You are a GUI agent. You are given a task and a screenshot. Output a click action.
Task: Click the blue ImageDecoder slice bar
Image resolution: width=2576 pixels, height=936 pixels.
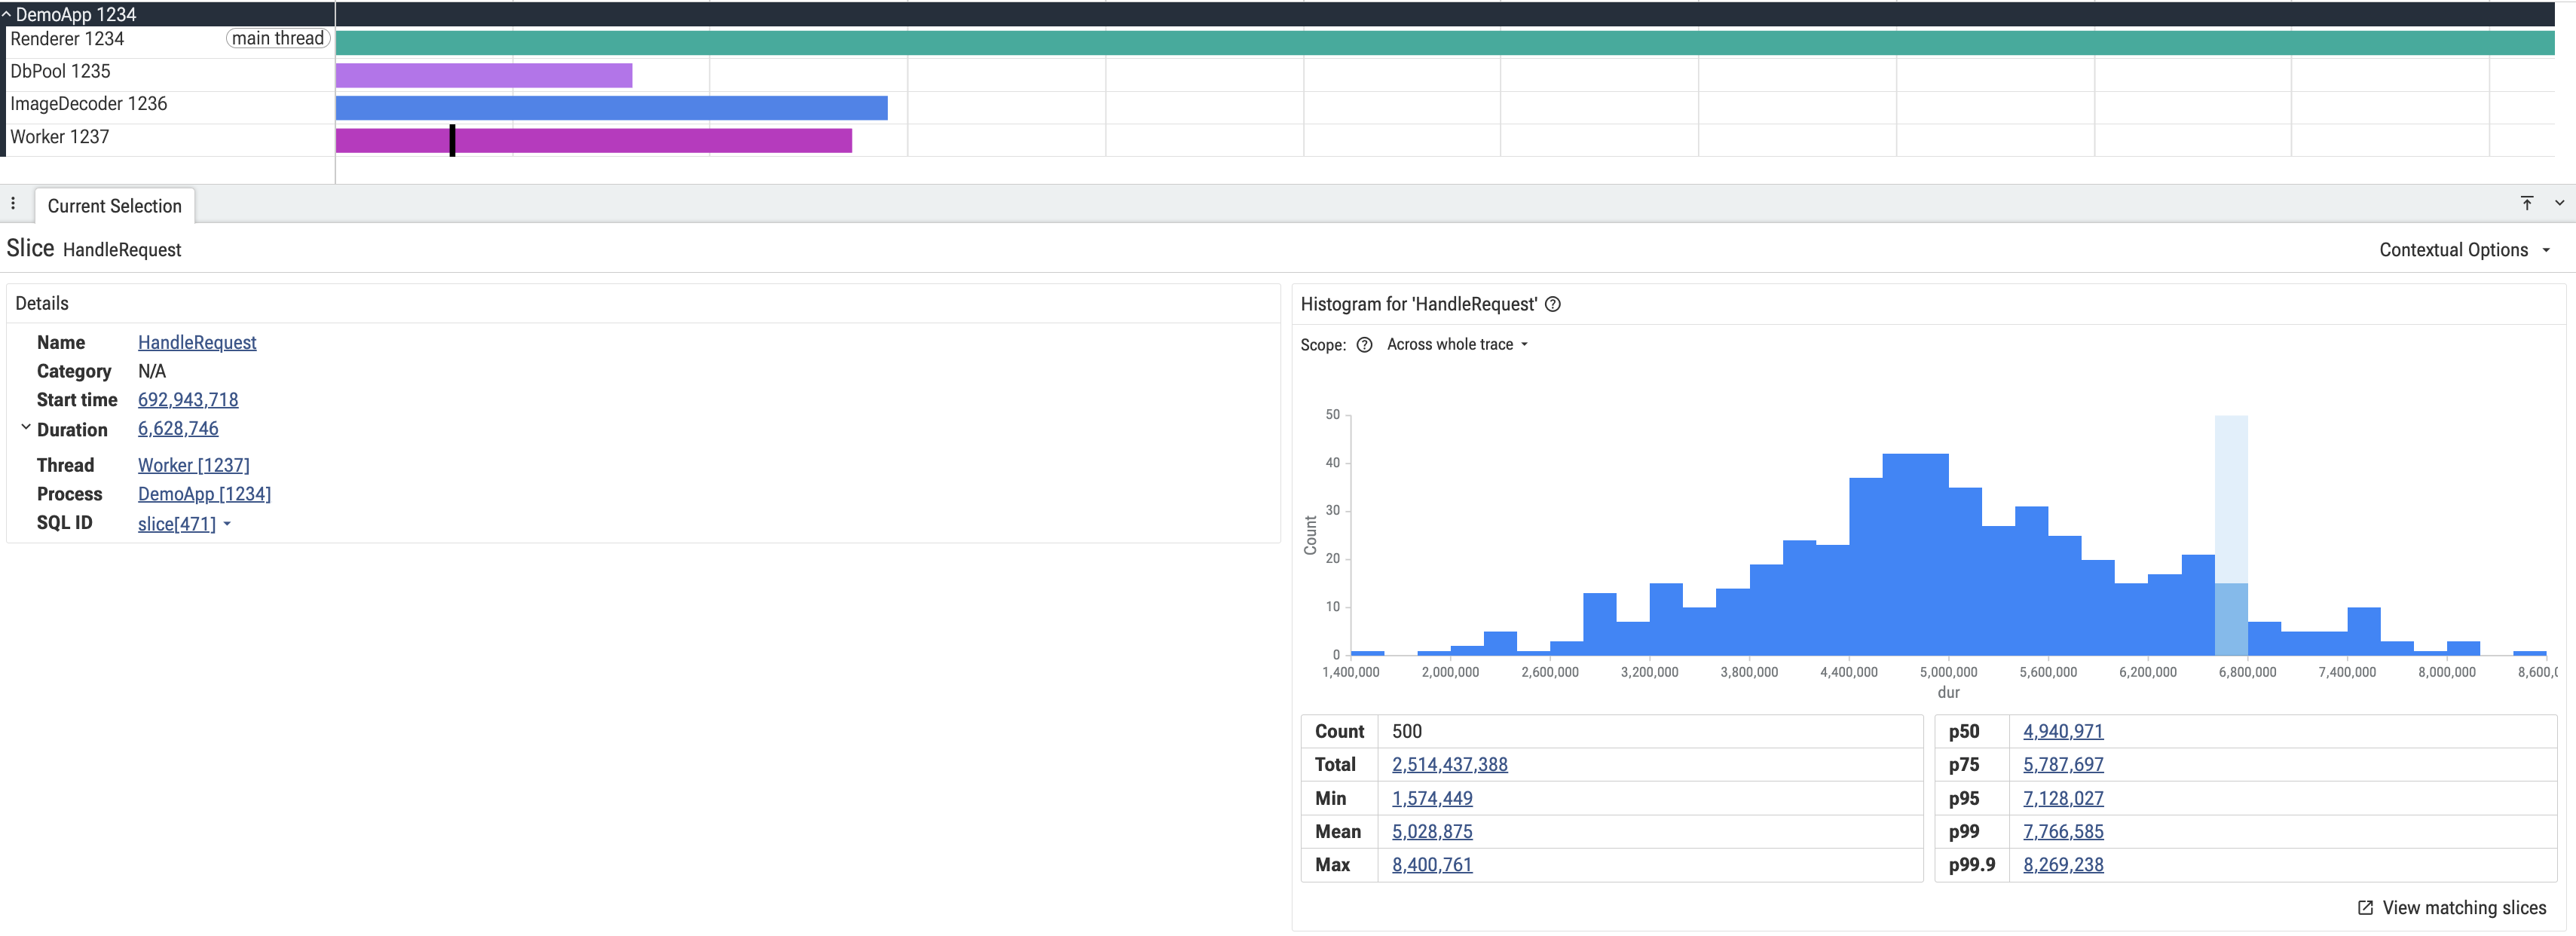611,108
